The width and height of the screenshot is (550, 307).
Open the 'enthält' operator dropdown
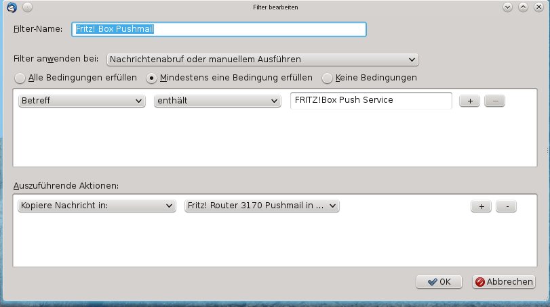point(218,101)
